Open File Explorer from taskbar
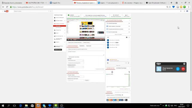The image size is (192, 108). (x=26, y=106)
